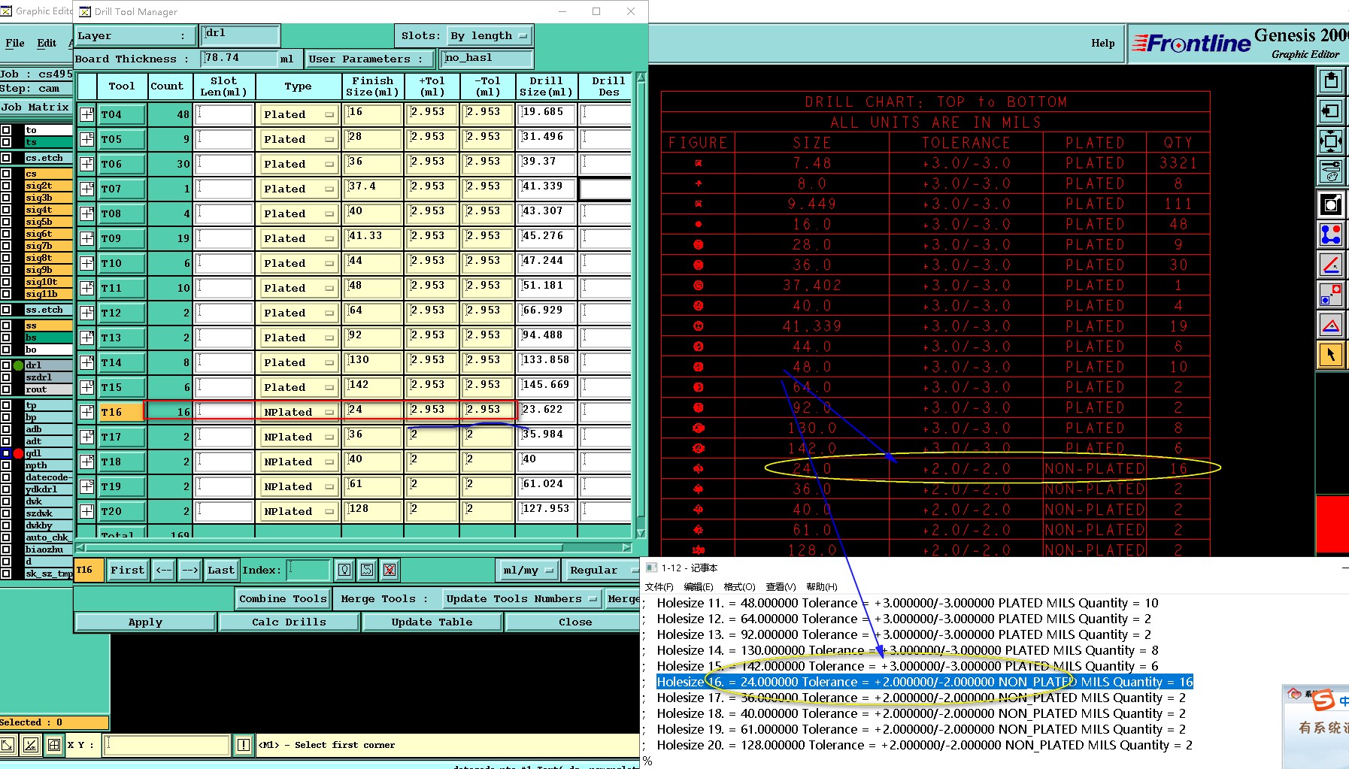
Task: Select the arrow pointer tool in right toolbar
Action: click(x=1330, y=354)
